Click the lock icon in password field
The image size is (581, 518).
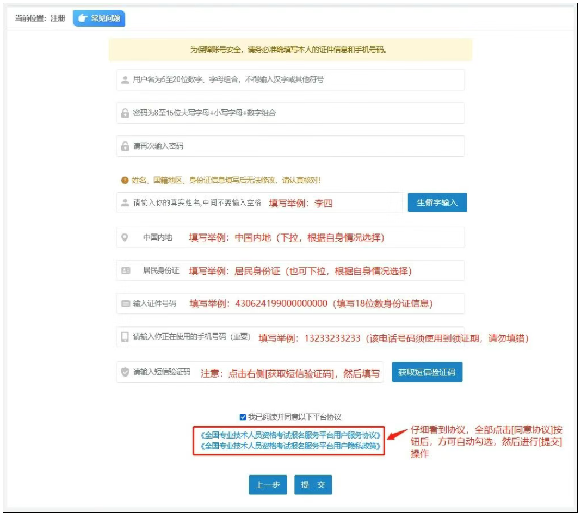click(125, 113)
